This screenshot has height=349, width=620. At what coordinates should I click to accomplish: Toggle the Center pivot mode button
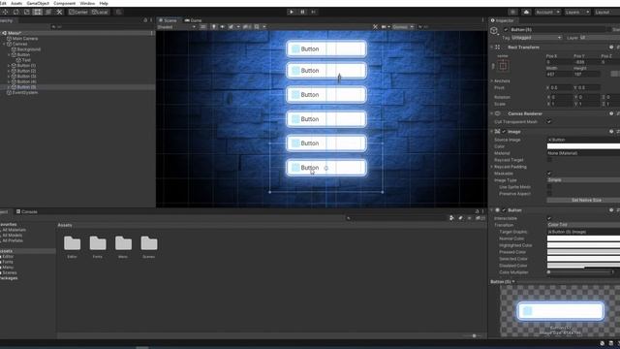tap(78, 12)
